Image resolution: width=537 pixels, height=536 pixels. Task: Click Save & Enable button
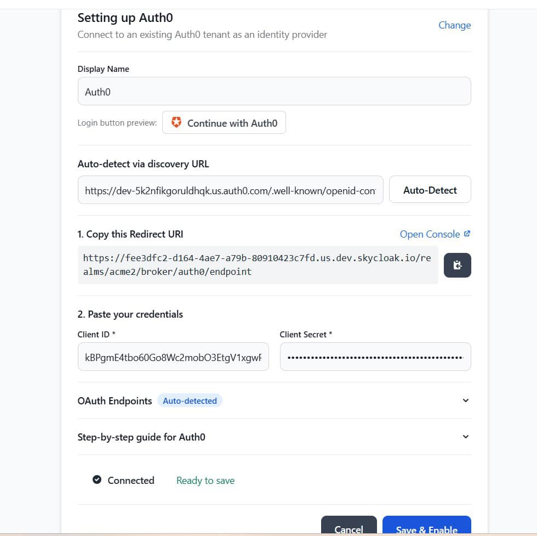point(426,528)
